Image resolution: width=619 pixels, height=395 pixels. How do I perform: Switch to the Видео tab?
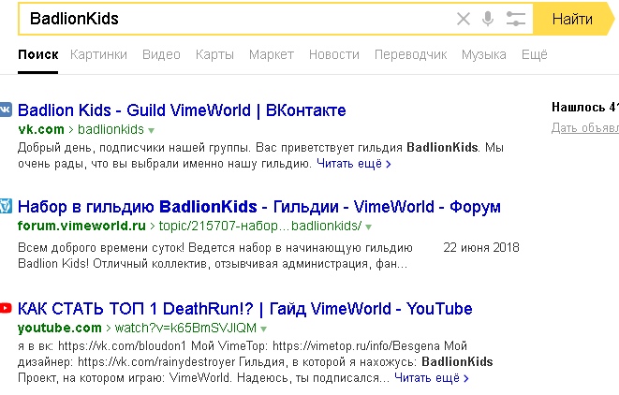pos(161,54)
